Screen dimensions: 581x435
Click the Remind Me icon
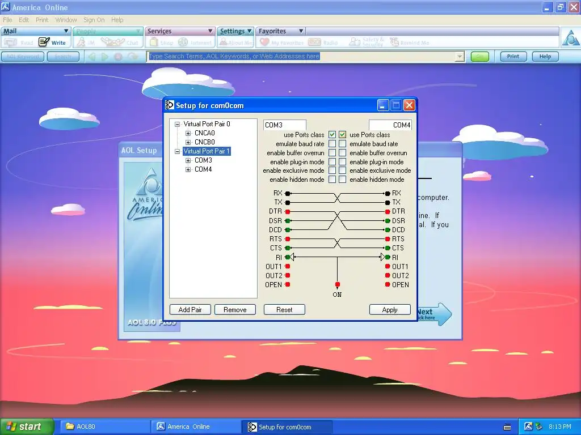click(x=394, y=42)
